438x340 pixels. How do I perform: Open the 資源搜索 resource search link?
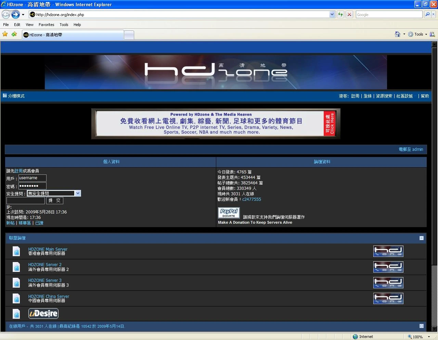point(384,96)
